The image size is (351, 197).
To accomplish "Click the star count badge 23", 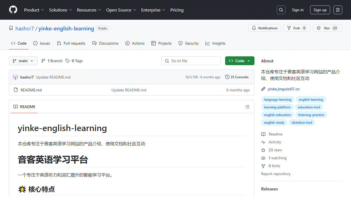I will coord(335,28).
